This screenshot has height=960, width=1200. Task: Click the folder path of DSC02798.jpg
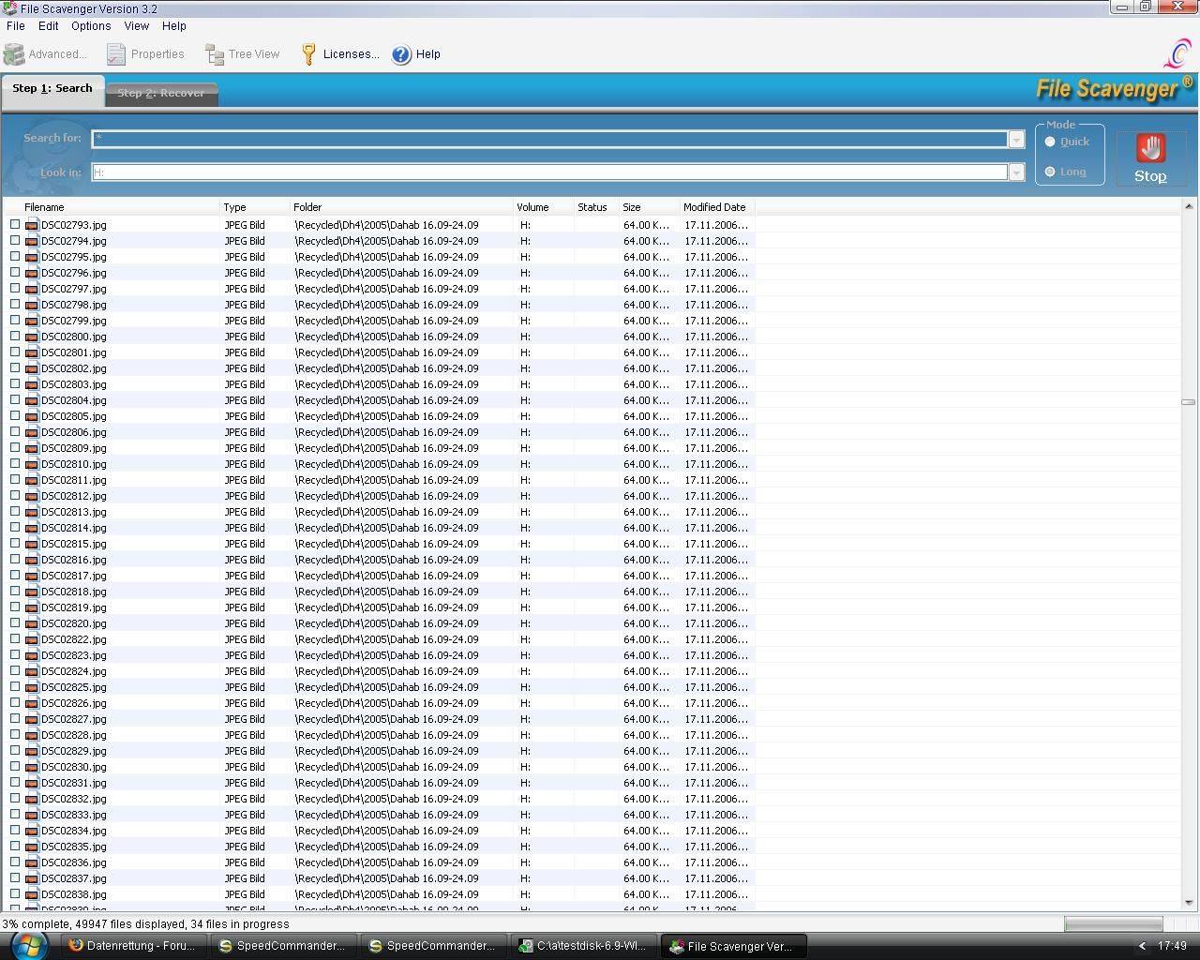point(386,305)
